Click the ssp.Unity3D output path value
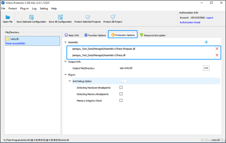The width and height of the screenshot is (226, 143). [126, 68]
